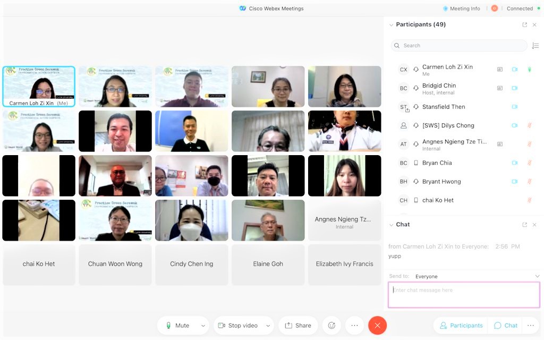This screenshot has height=340, width=544.
Task: Stop video with the camera button
Action: [x=237, y=326]
